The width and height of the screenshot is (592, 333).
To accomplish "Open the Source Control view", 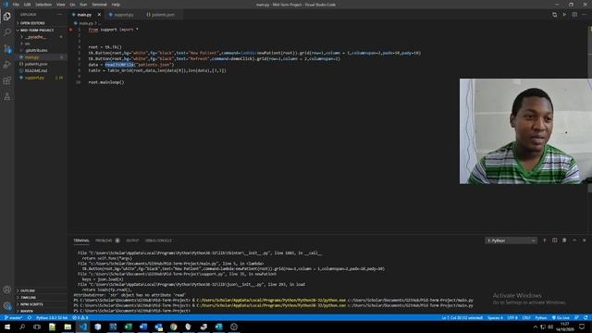I will point(7,49).
